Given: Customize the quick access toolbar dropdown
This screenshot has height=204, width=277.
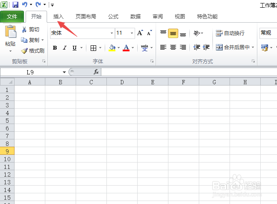Looking at the screenshot, I should pos(52,5).
